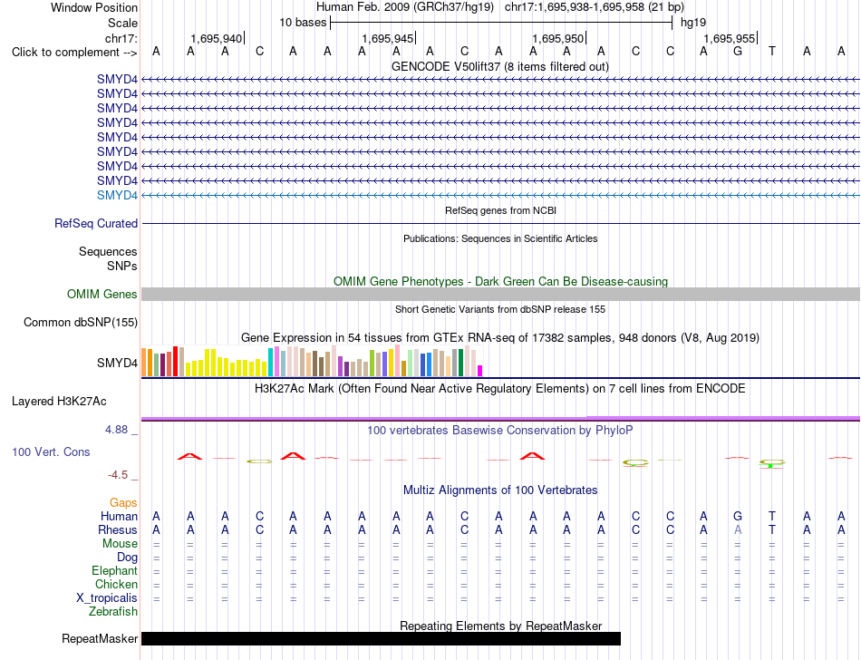This screenshot has width=861, height=660.
Task: Open the 100 Vert. Cons track label
Action: coord(51,451)
